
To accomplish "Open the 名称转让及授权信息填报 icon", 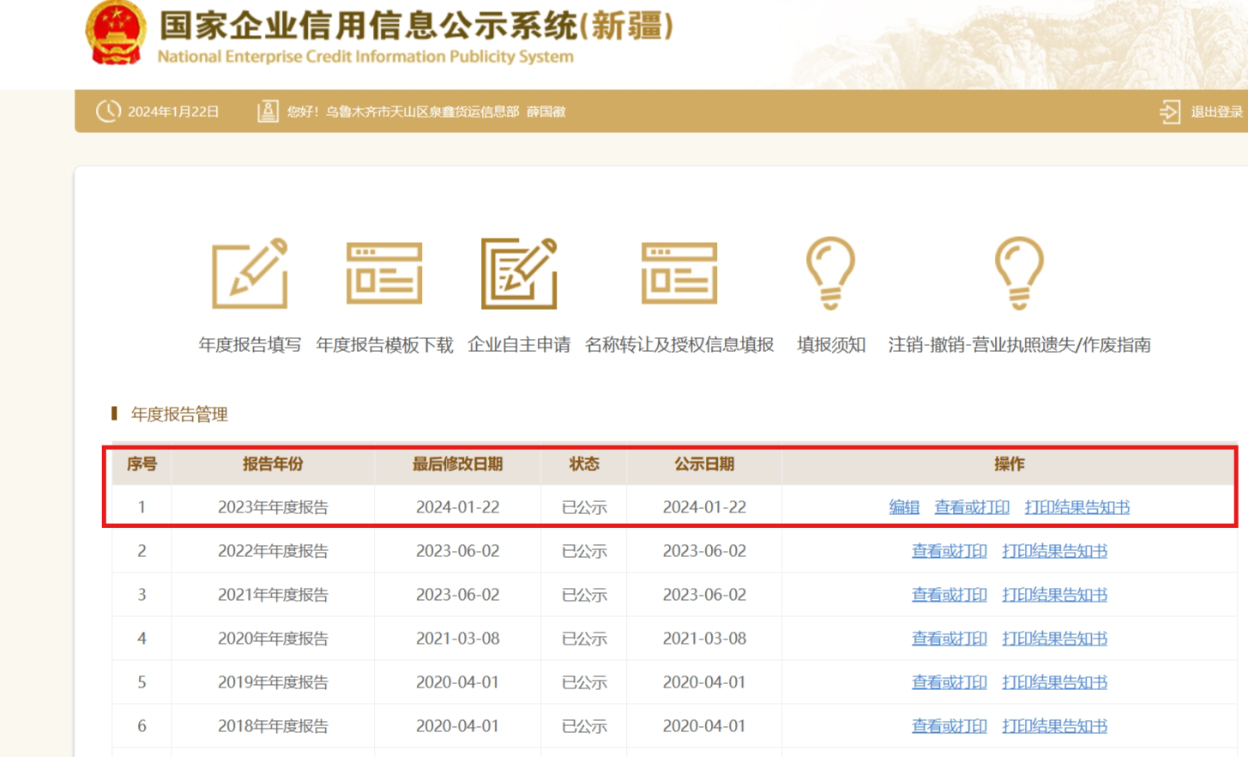I will click(679, 273).
